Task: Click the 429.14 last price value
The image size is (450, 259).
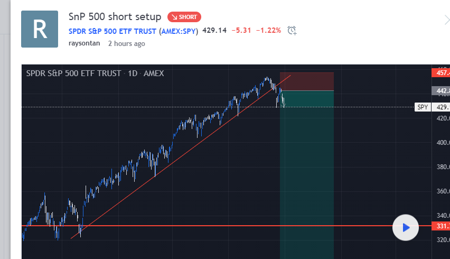Action: [x=214, y=31]
